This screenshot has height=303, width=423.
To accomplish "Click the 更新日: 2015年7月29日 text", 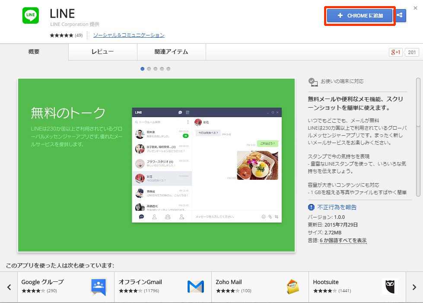I will point(333,224).
